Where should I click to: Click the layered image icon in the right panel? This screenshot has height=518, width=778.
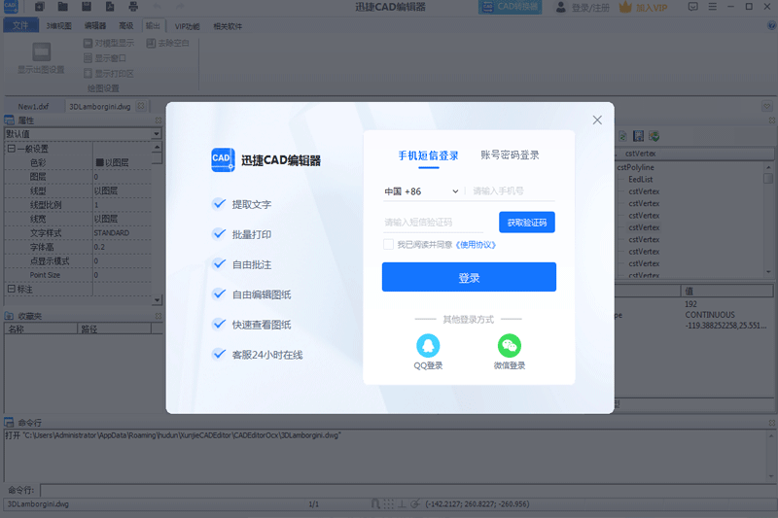click(654, 136)
